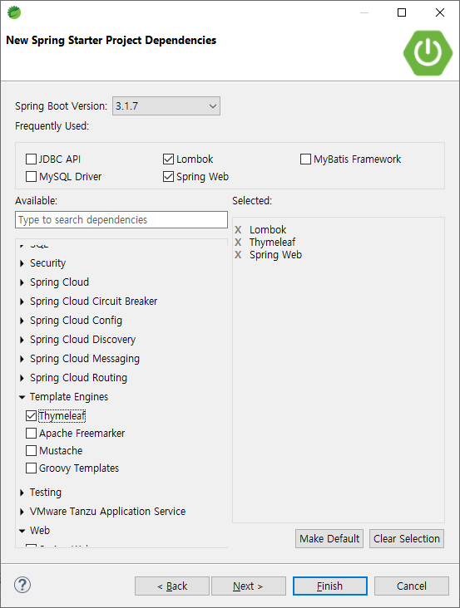Expand the Security category
Image resolution: width=460 pixels, height=608 pixels.
[x=22, y=263]
